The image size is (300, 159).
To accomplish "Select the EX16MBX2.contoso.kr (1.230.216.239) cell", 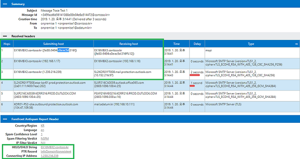I will pyautogui.click(x=53, y=75).
